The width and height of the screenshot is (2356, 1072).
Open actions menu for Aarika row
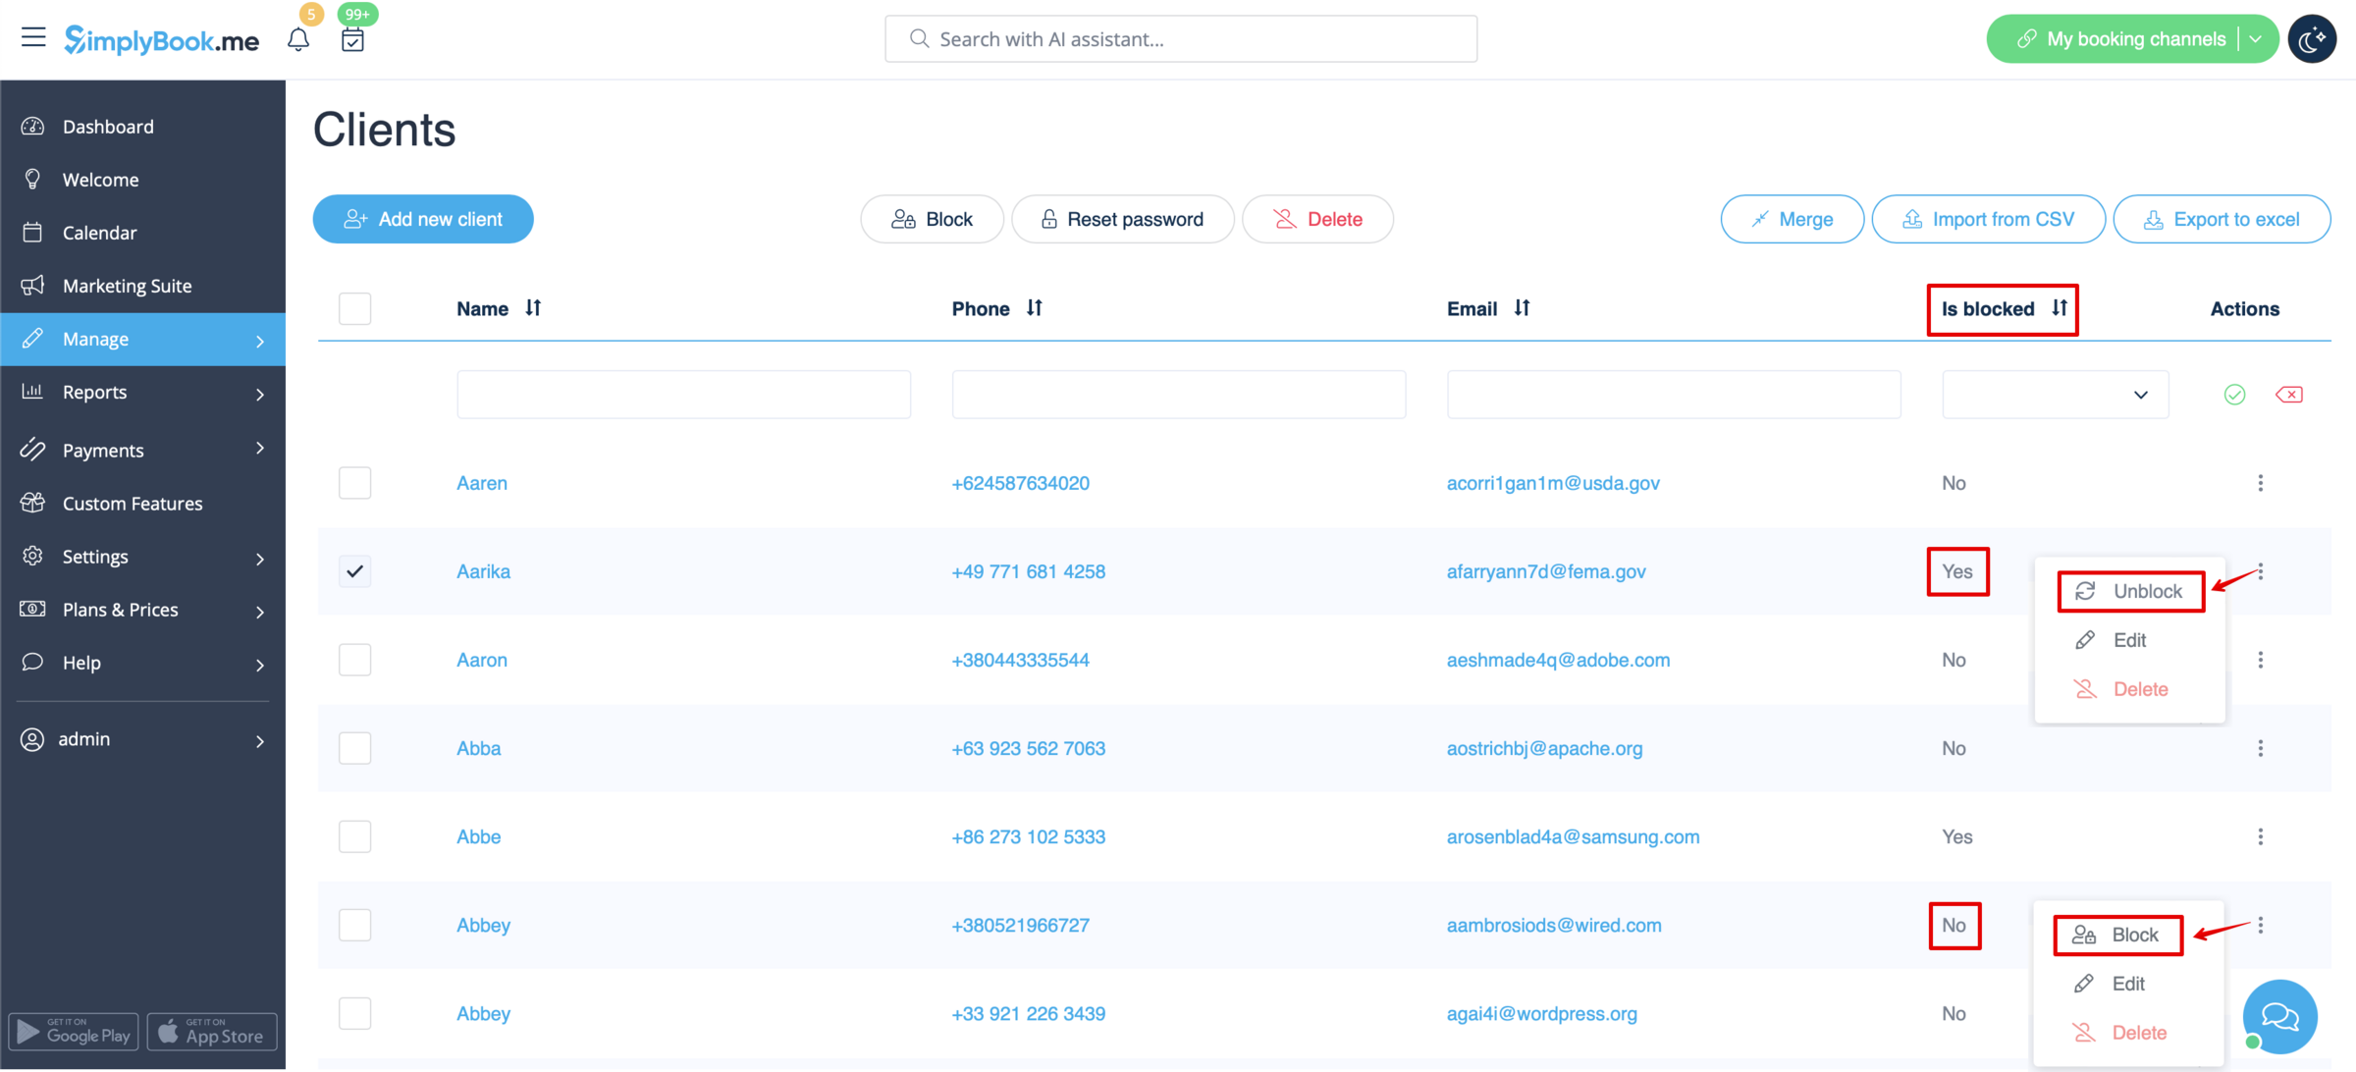pos(2261,571)
